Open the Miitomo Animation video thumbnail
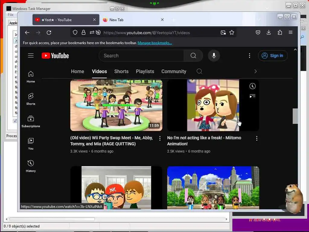This screenshot has height=232, width=309. pos(213,105)
